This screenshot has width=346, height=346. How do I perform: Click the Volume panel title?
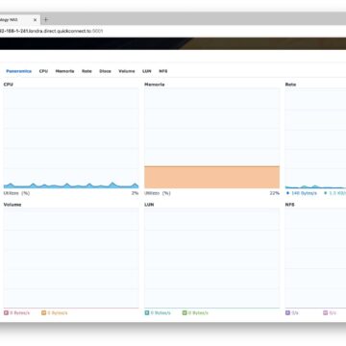(12, 205)
